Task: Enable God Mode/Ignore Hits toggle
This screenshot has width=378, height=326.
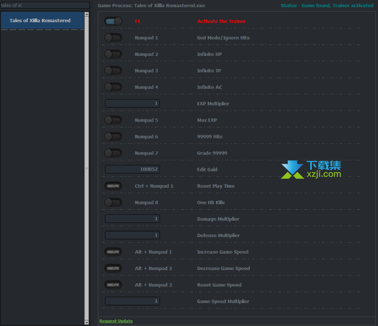Action: [113, 38]
